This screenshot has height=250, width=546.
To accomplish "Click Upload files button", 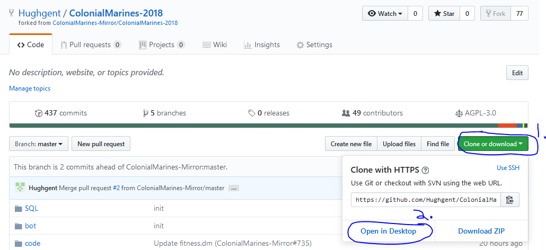I will [399, 144].
